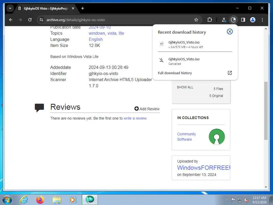
Task: View site information icon in address bar
Action: tap(41, 20)
